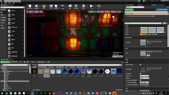The height and width of the screenshot is (95, 169).
Task: Toggle the eye view options icon in Details
Action: tap(167, 23)
